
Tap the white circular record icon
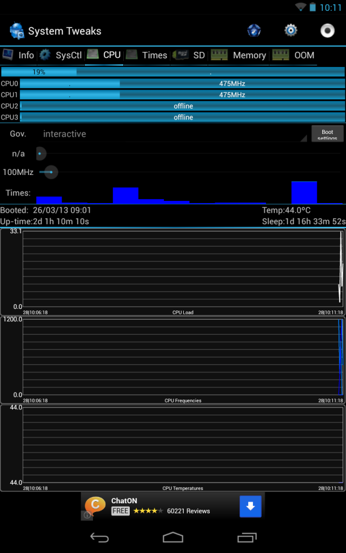click(327, 31)
